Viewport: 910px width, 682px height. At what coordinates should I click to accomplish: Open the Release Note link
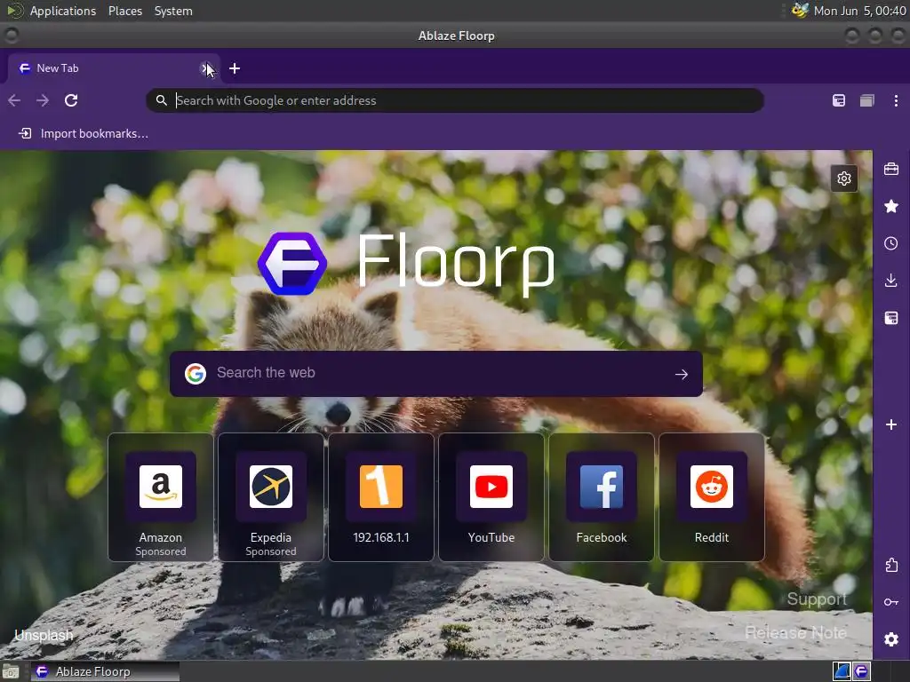[795, 632]
